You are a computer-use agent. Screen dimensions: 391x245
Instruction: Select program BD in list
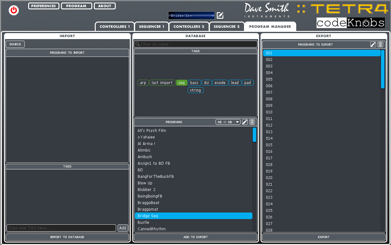[x=194, y=170]
